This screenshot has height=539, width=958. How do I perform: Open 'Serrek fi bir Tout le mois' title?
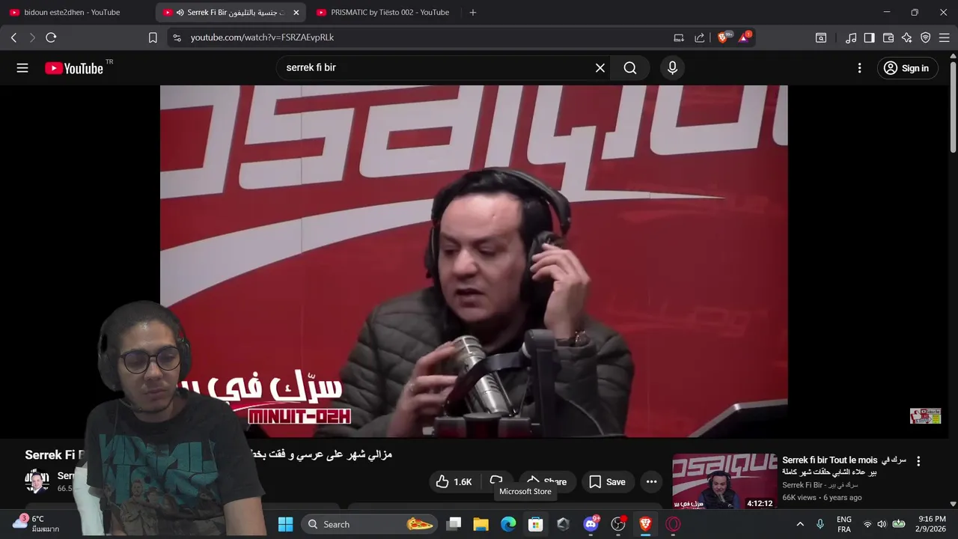click(x=843, y=466)
